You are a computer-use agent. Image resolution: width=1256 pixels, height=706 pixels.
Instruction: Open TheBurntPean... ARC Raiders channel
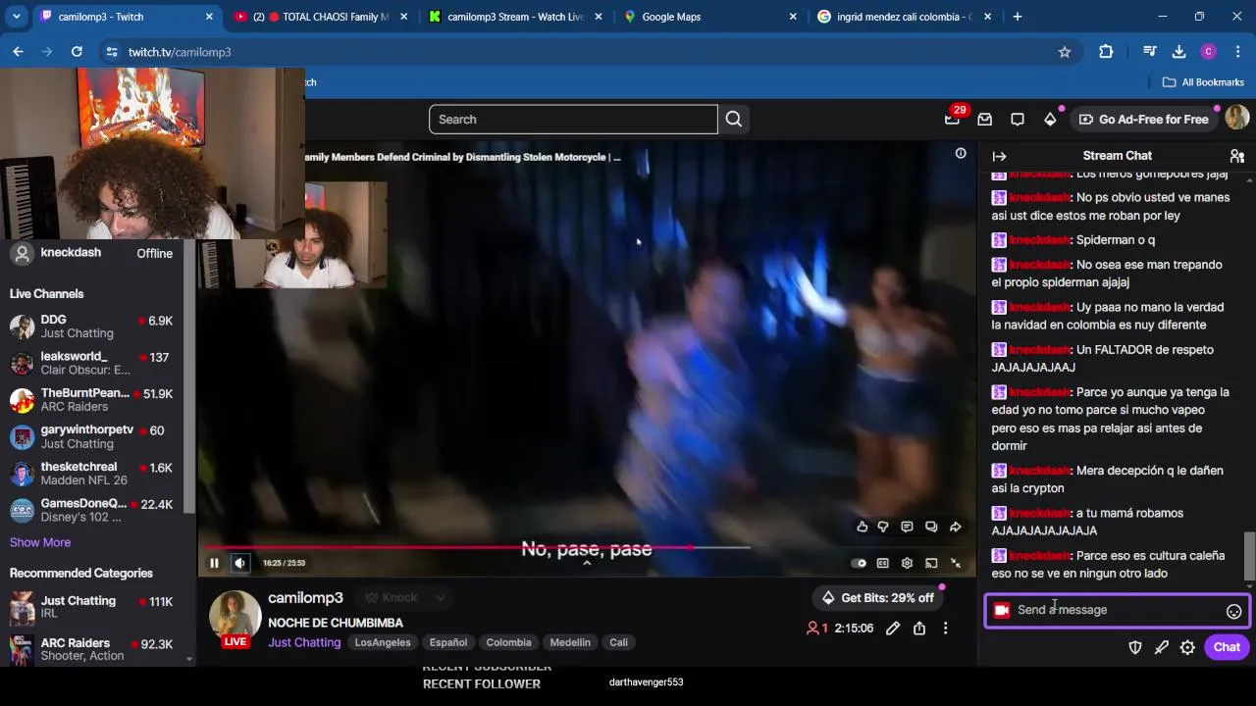point(91,400)
